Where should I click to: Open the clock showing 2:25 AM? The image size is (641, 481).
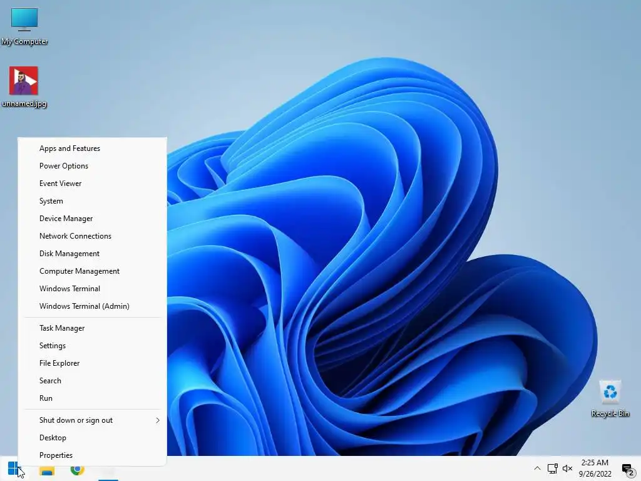[595, 468]
